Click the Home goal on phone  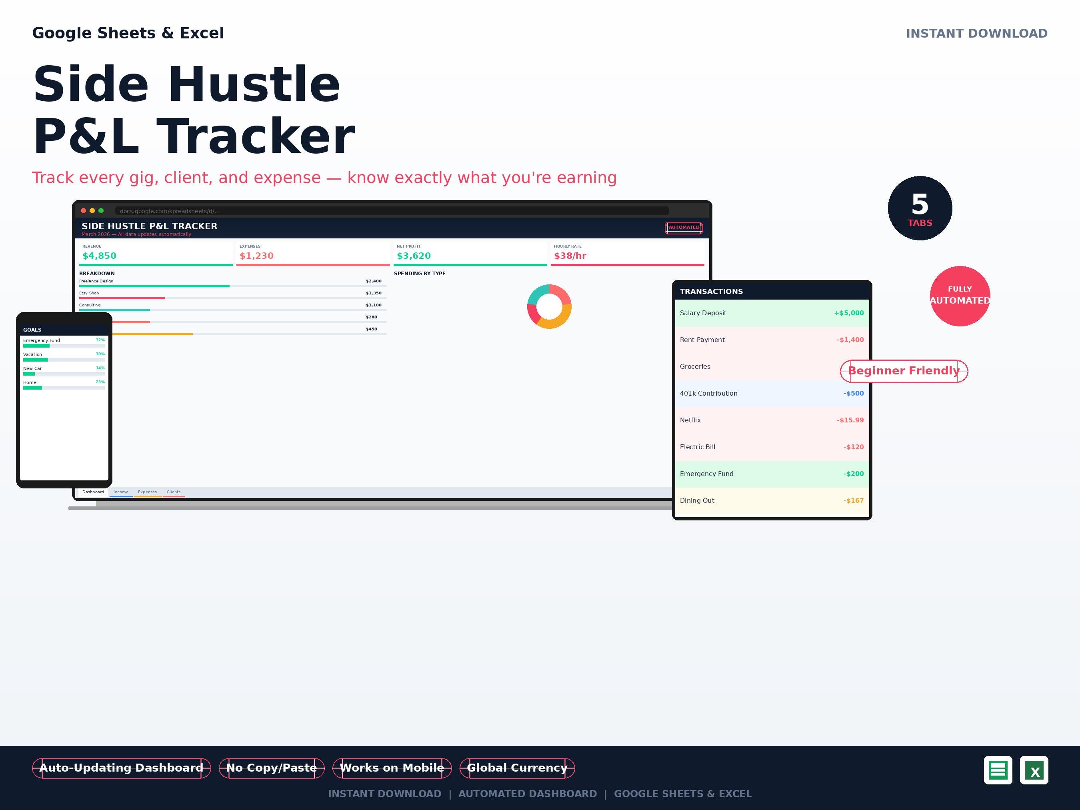click(x=64, y=385)
